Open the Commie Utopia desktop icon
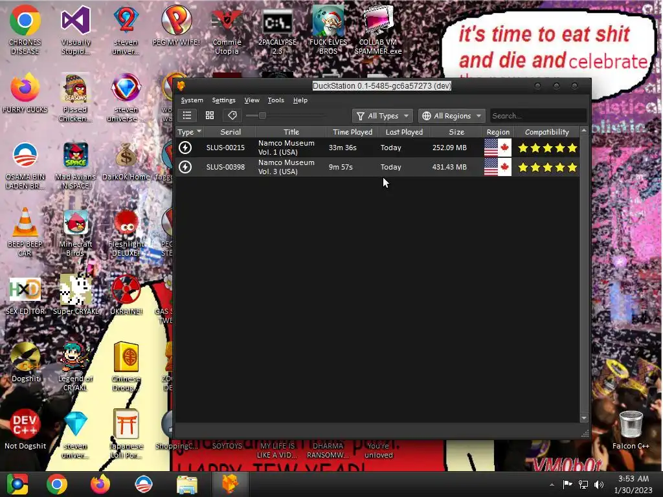This screenshot has width=663, height=497. [227, 30]
